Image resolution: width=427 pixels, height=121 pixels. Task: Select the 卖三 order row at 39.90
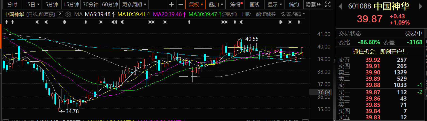tap(380, 72)
